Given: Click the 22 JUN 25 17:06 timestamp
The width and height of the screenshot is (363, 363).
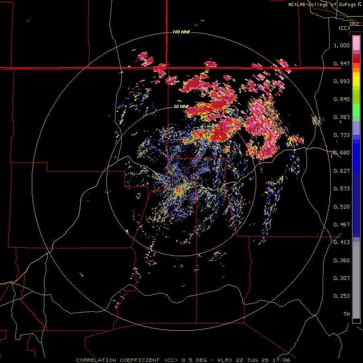Looking at the screenshot, I should coord(263,360).
